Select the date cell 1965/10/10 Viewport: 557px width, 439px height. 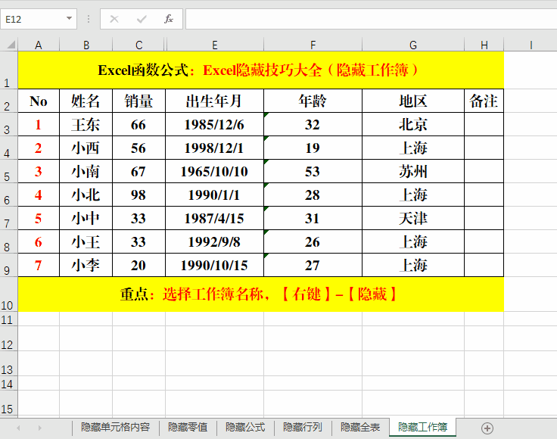214,171
